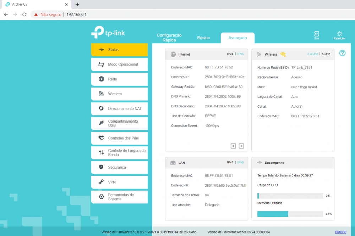This screenshot has width=355, height=236.
Task: Click the browser reload button
Action: point(24,15)
